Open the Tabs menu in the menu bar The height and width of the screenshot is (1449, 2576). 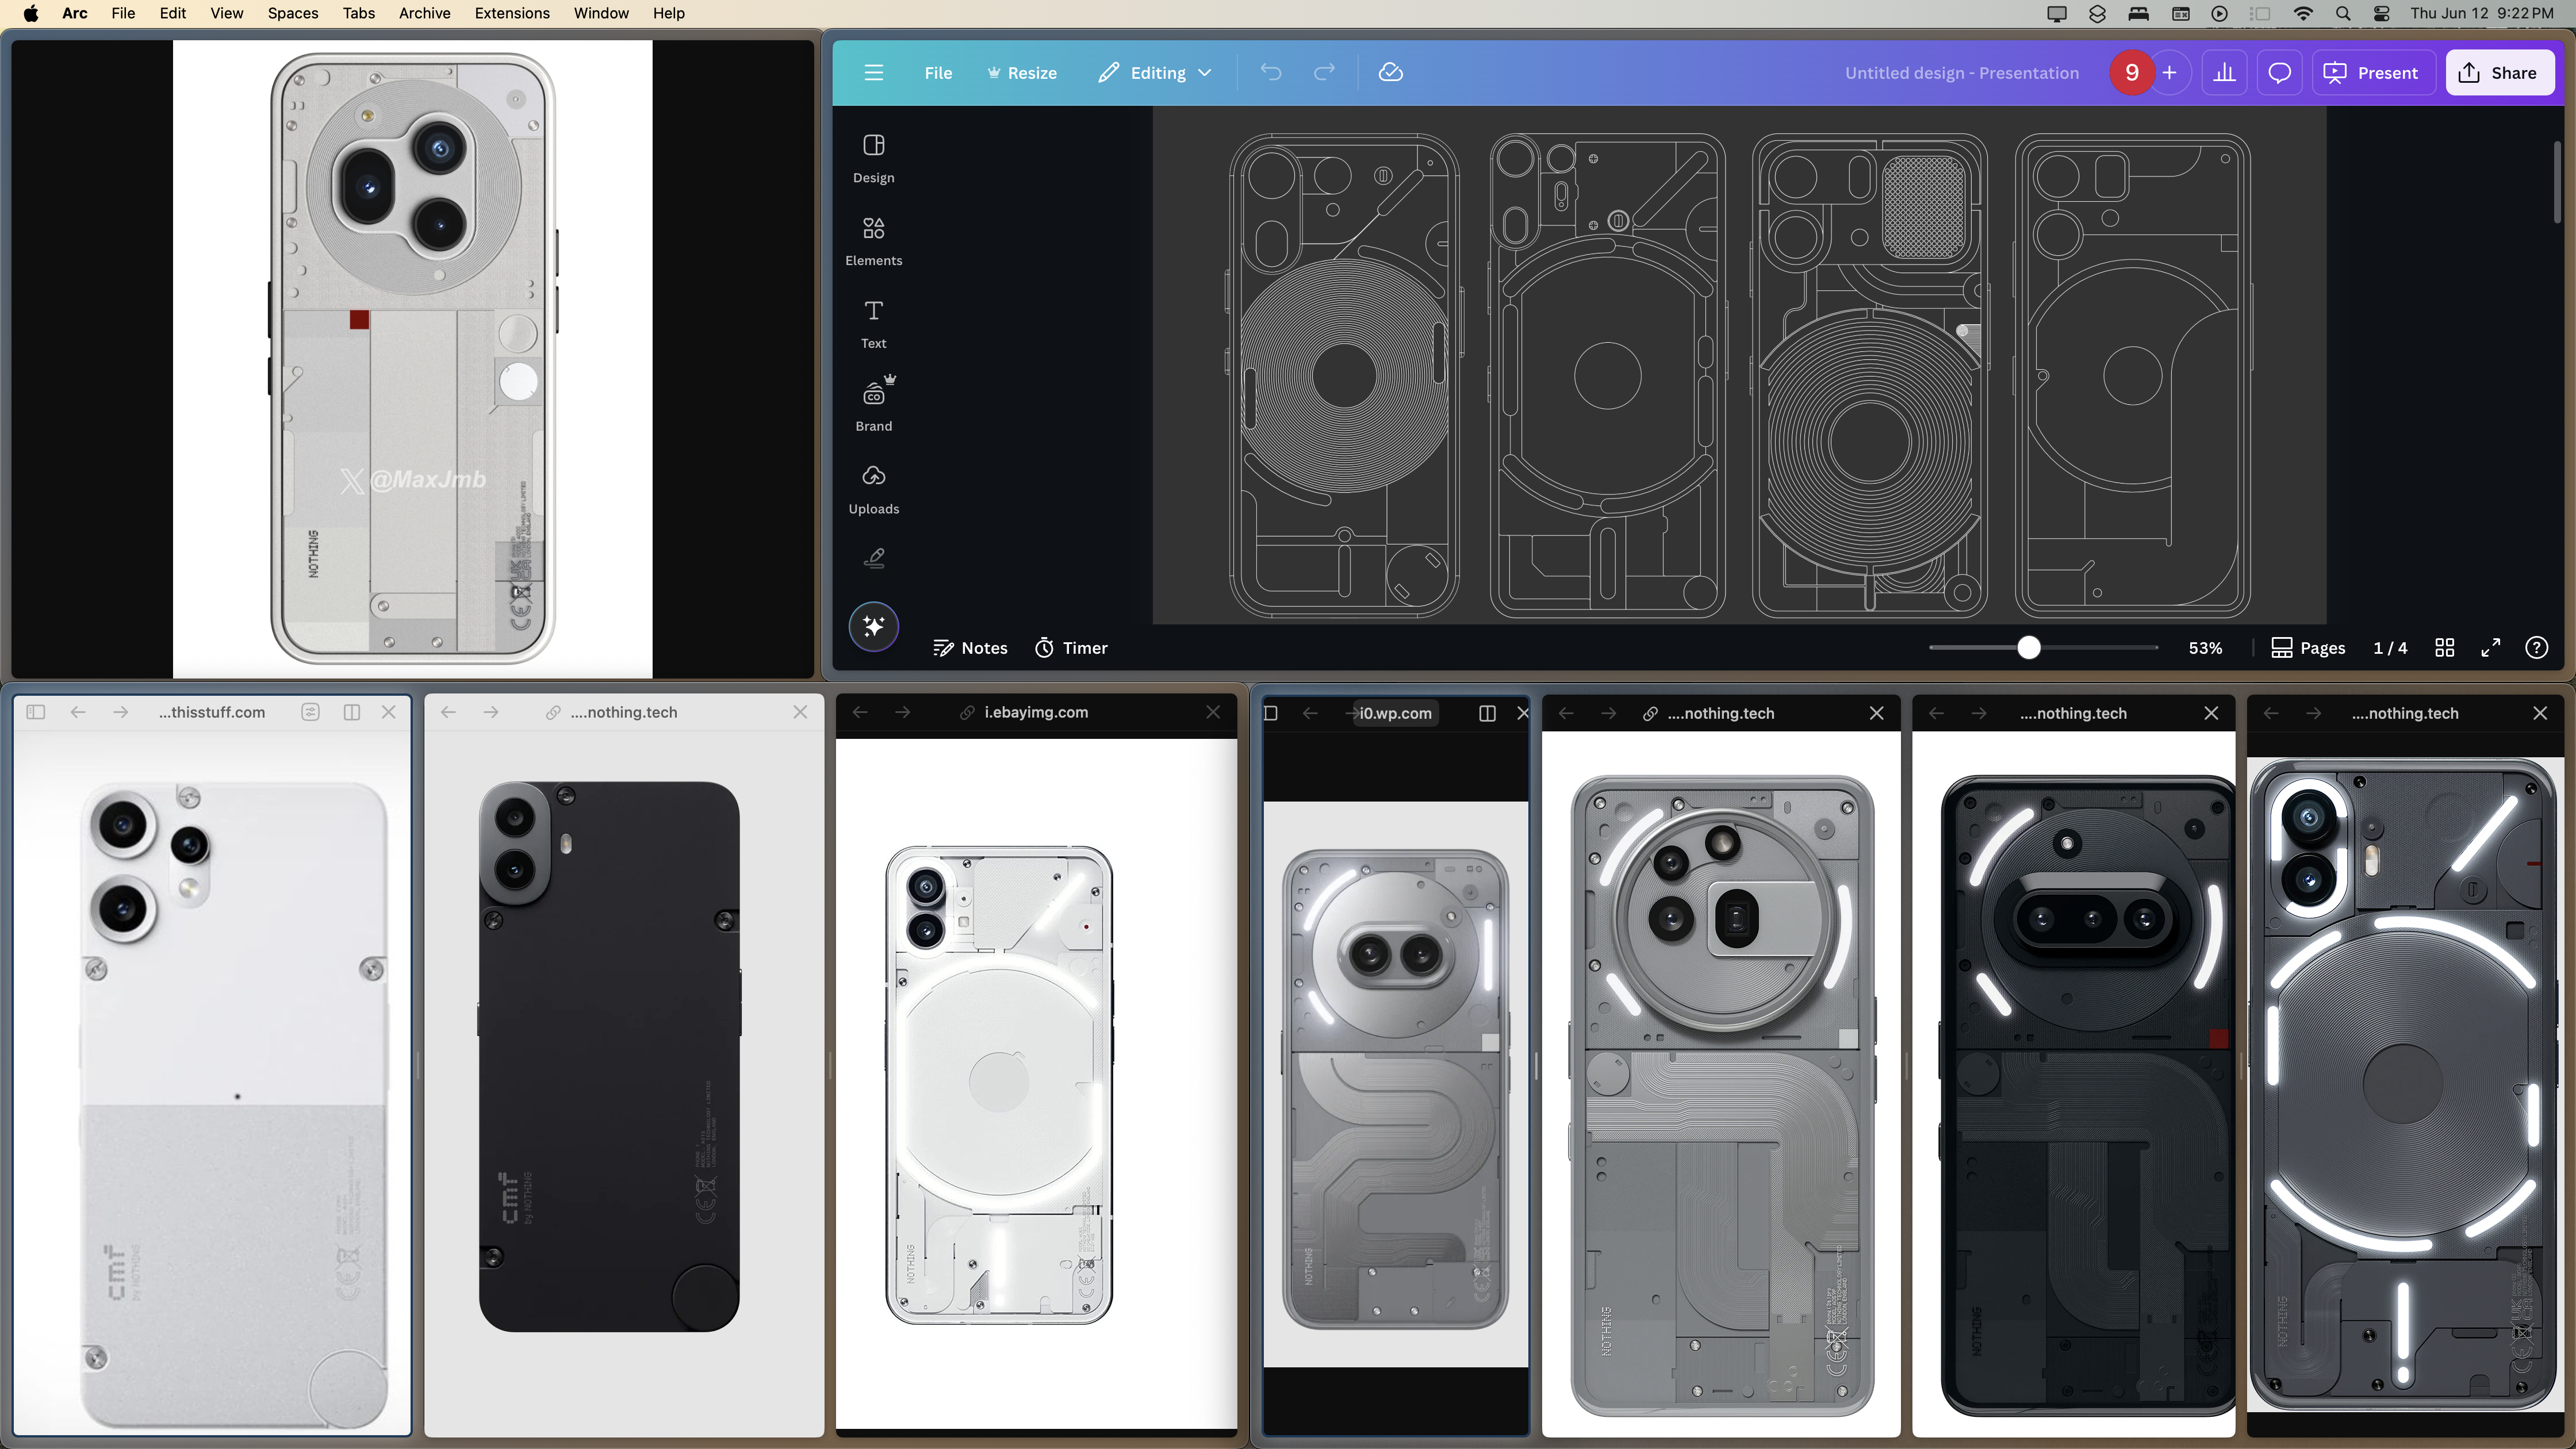tap(359, 13)
